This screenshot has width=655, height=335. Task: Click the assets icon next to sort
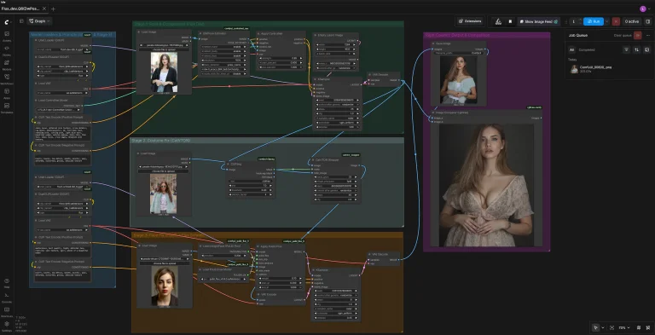(647, 49)
